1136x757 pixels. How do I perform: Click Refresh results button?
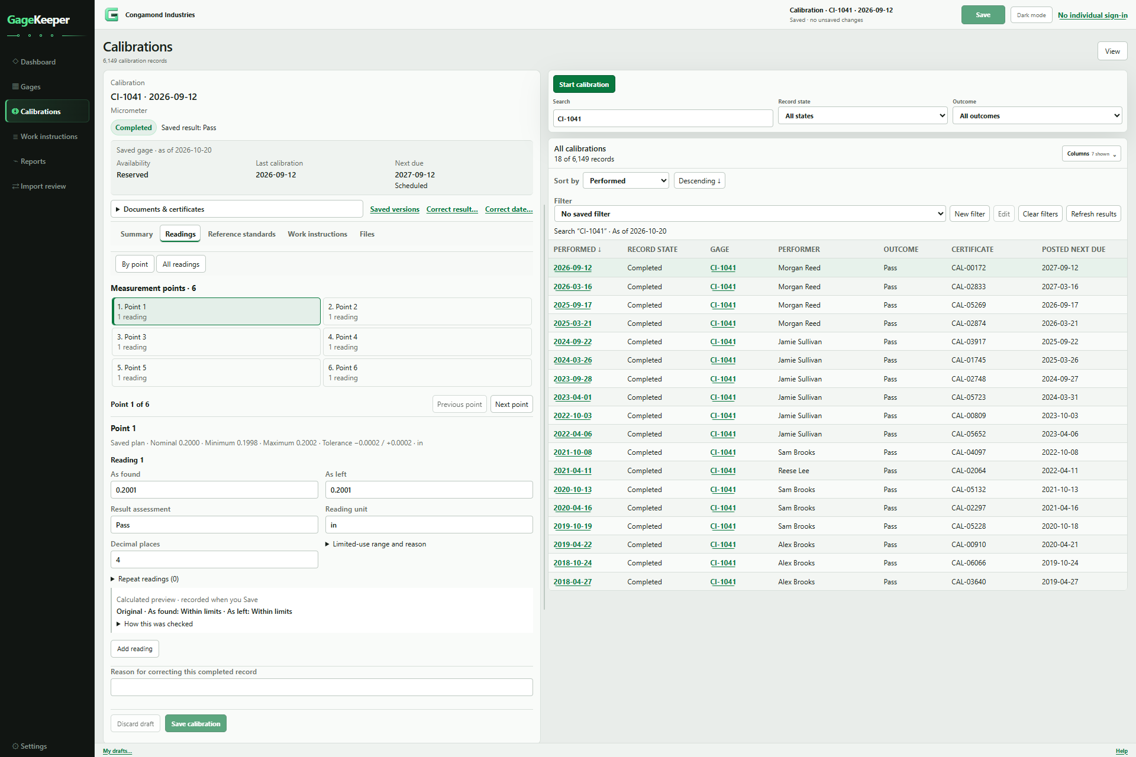(1093, 214)
